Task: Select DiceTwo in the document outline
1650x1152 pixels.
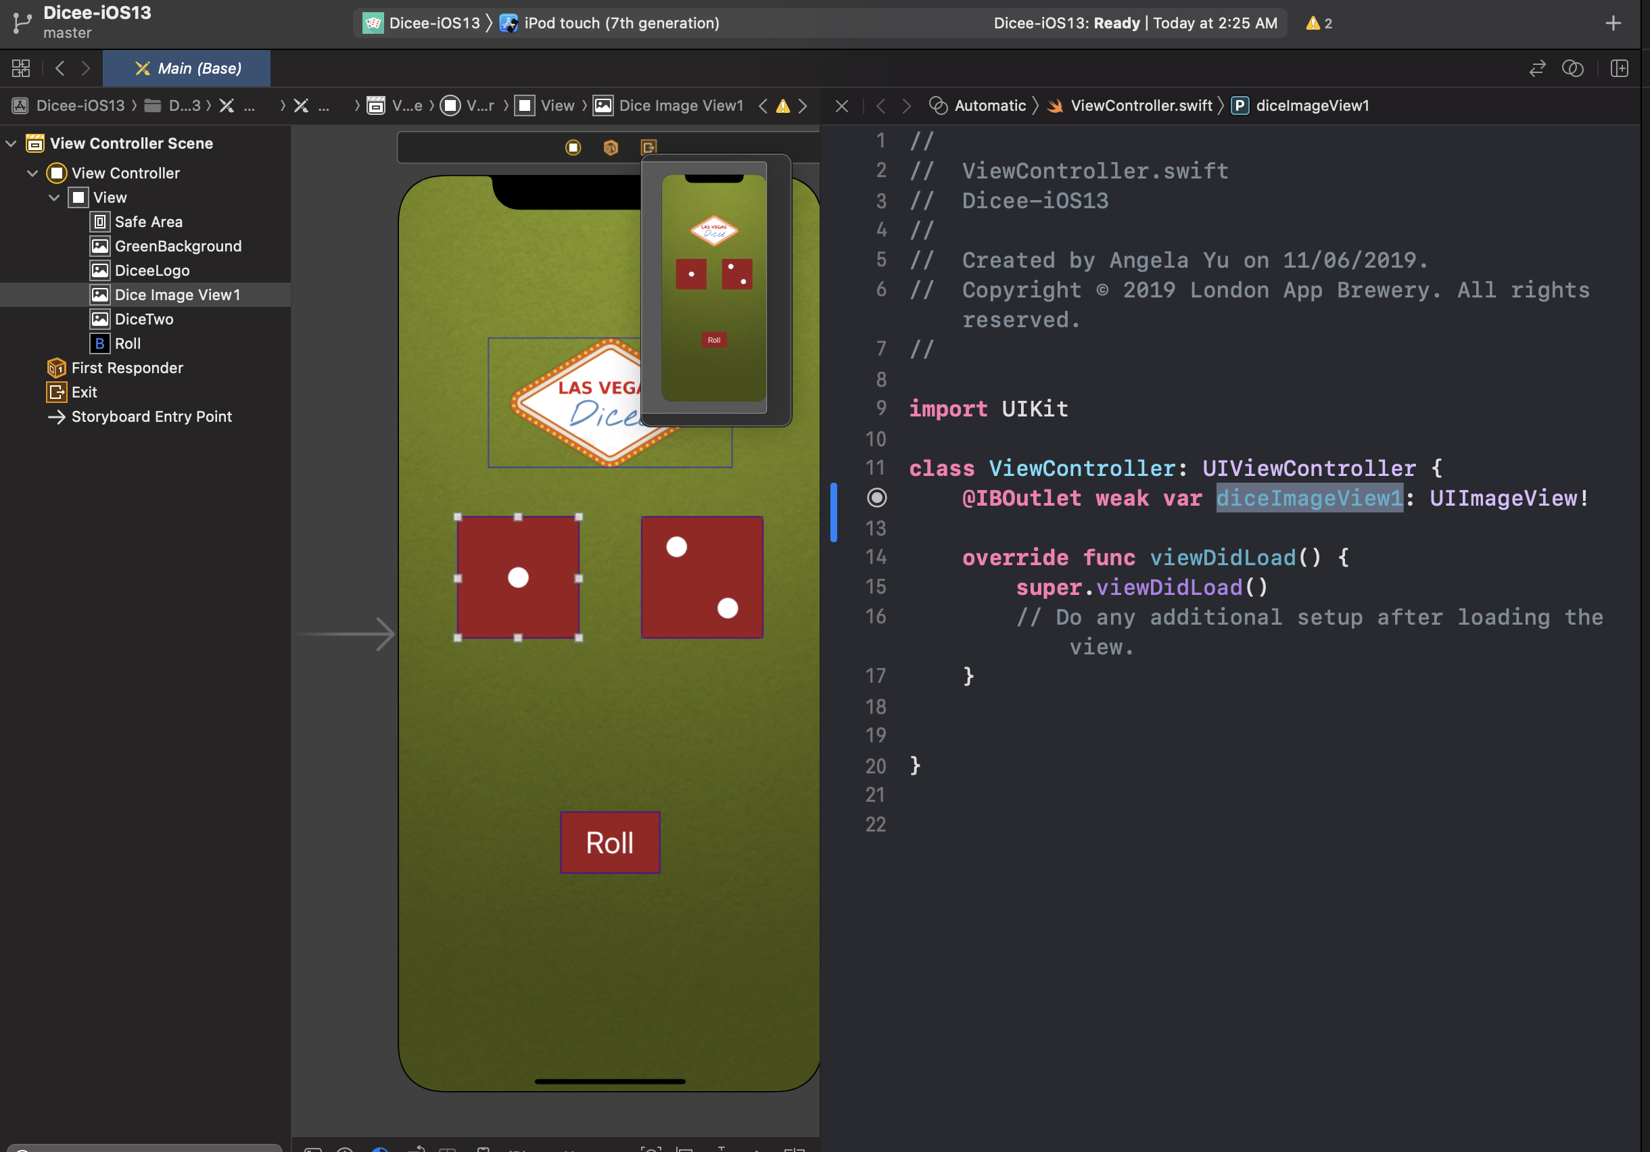Action: pos(144,319)
